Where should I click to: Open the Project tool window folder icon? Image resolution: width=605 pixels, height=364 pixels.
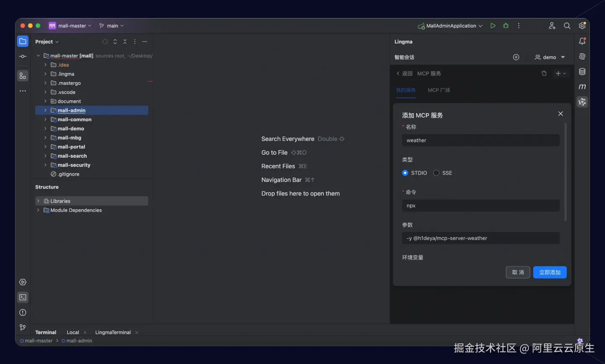pos(23,41)
